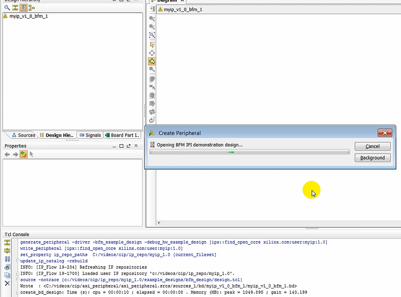Open search in the Design Hierarchy panel
Screen dimensions: 401x297
click(7, 7)
